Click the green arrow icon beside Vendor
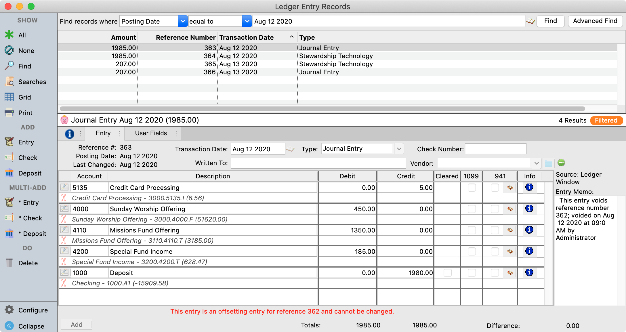Image resolution: width=626 pixels, height=332 pixels. (561, 163)
